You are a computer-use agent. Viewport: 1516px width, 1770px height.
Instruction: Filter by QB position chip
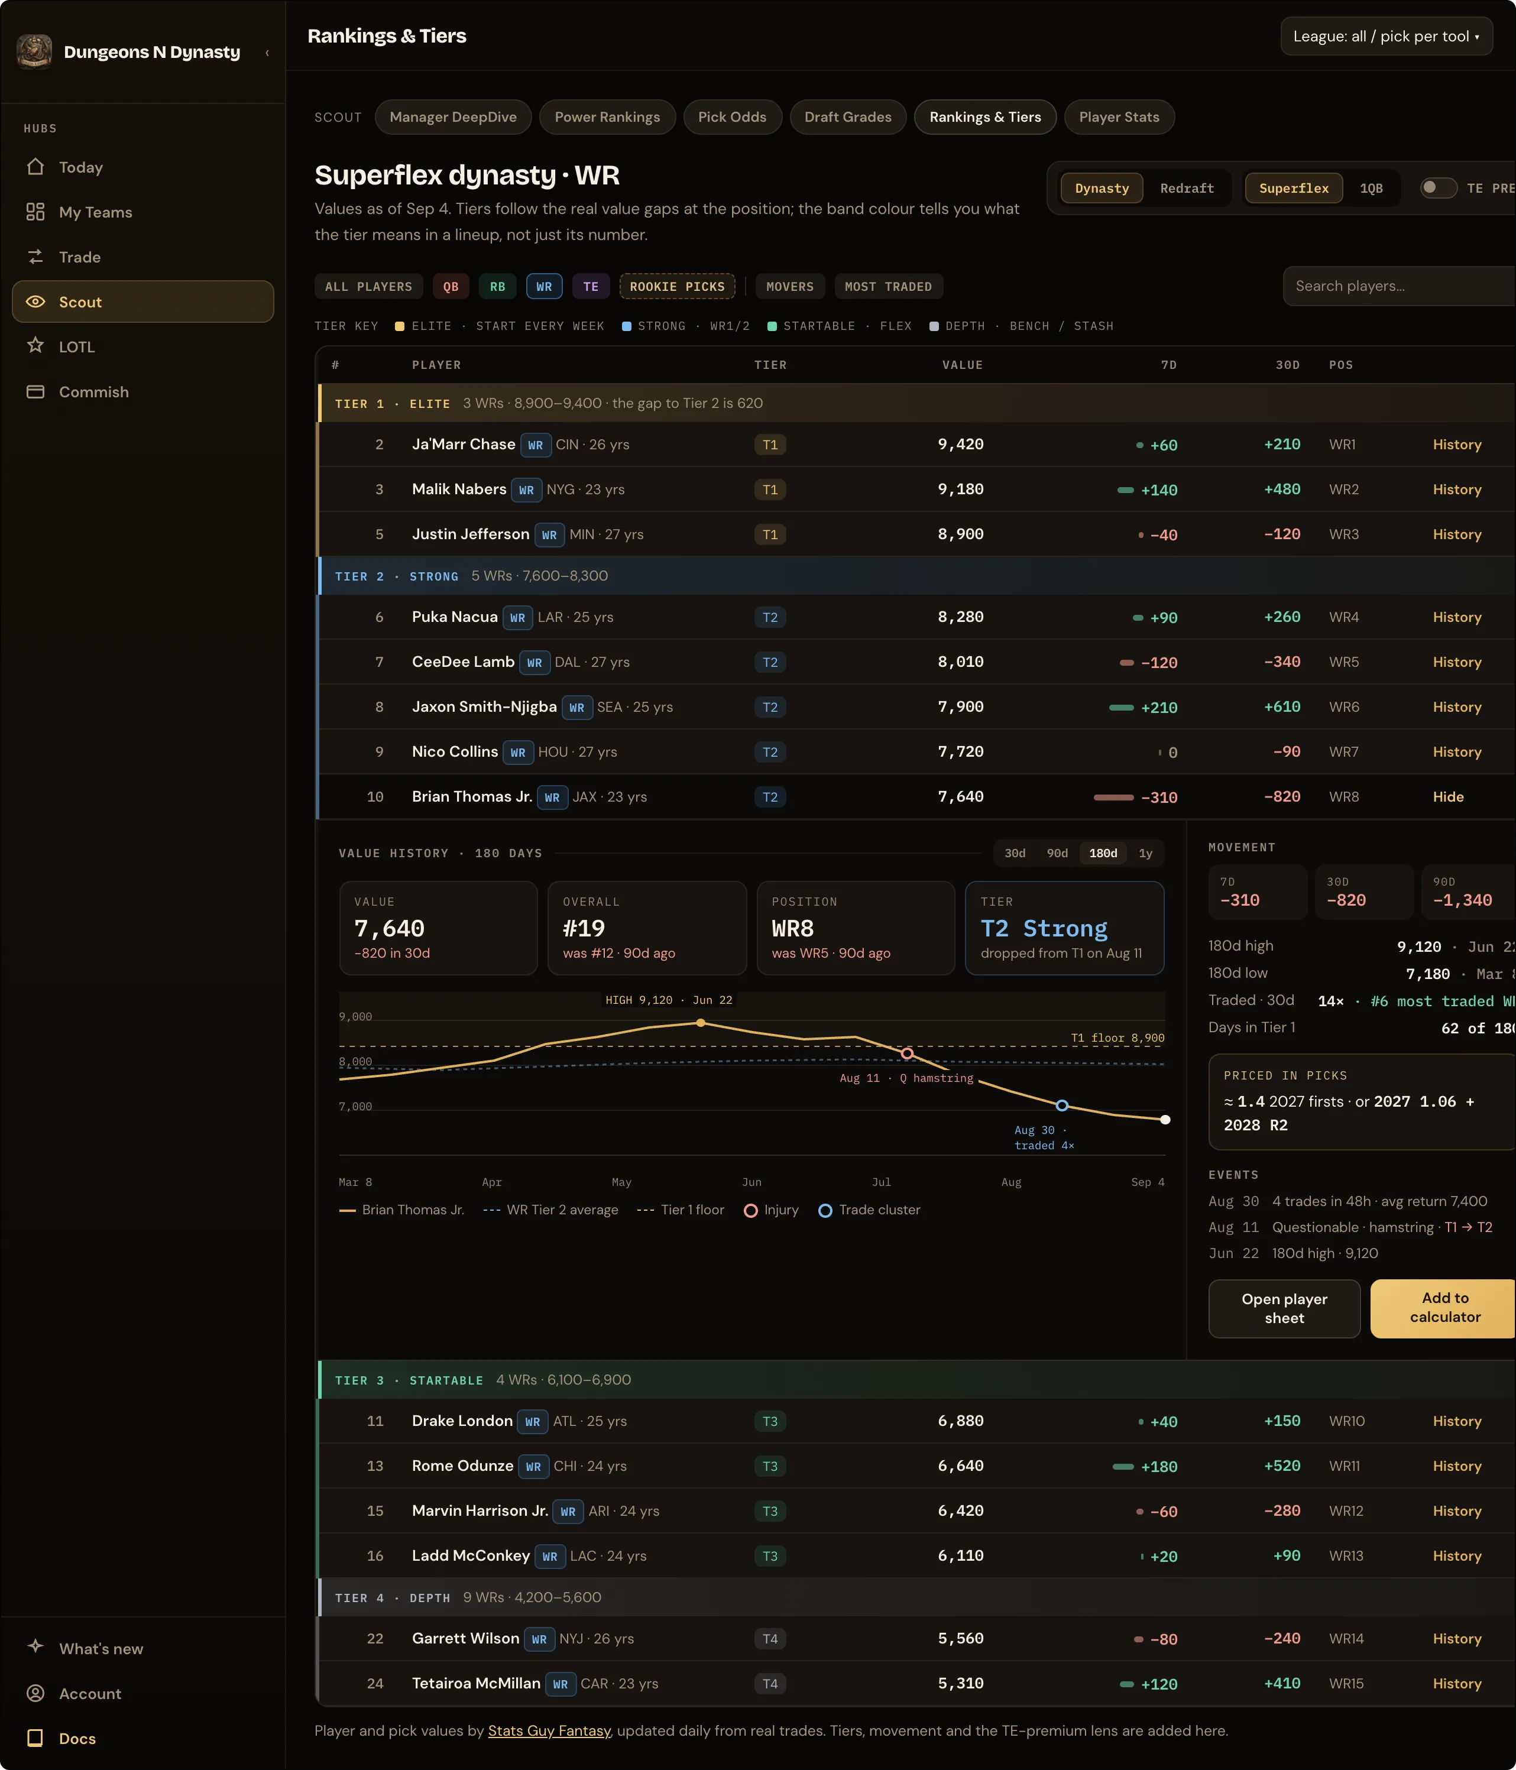pos(451,287)
